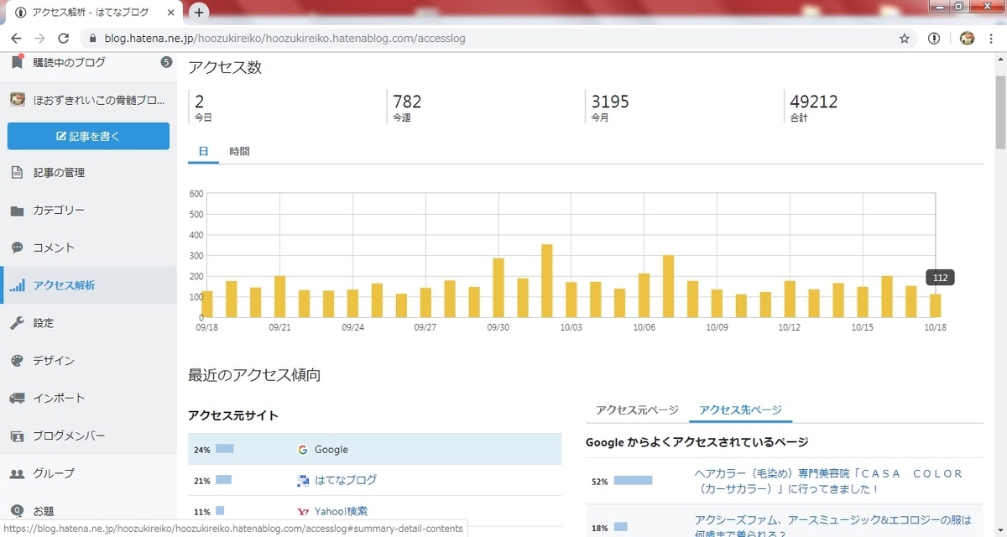The width and height of the screenshot is (1007, 537).
Task: Open the Chrome menu with three dots
Action: [x=991, y=38]
